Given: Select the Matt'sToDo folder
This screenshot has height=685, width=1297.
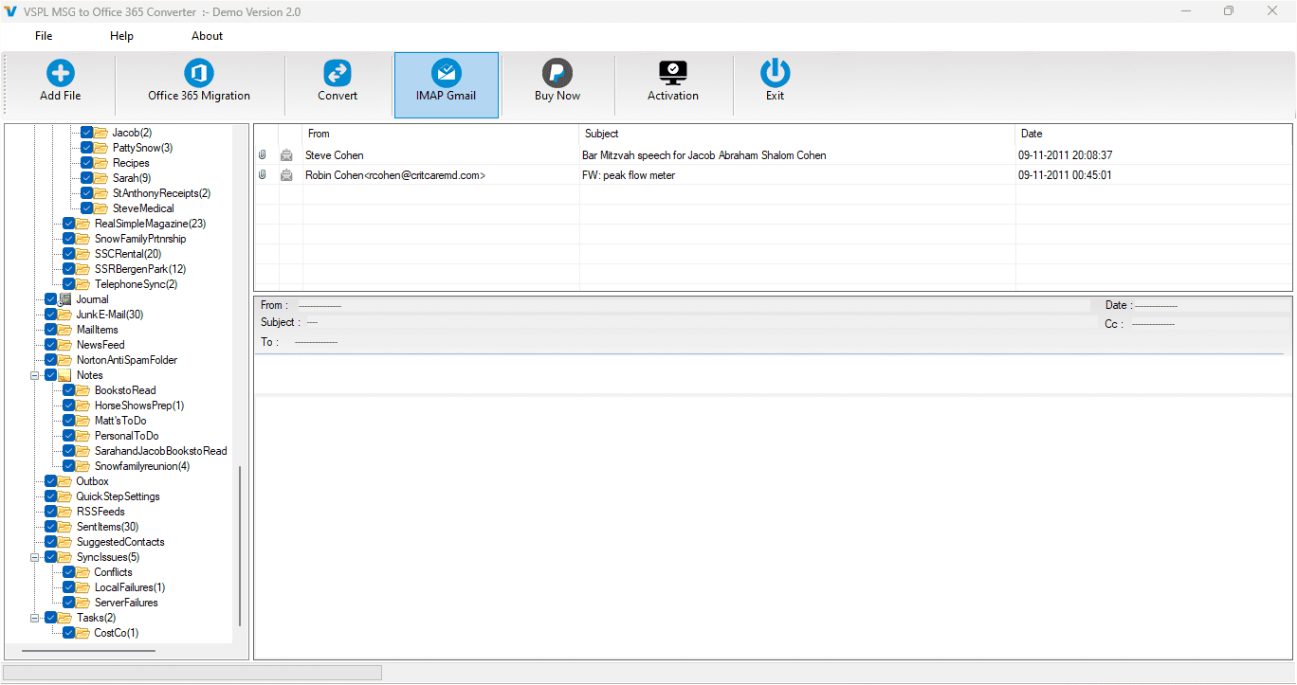Looking at the screenshot, I should [x=120, y=421].
